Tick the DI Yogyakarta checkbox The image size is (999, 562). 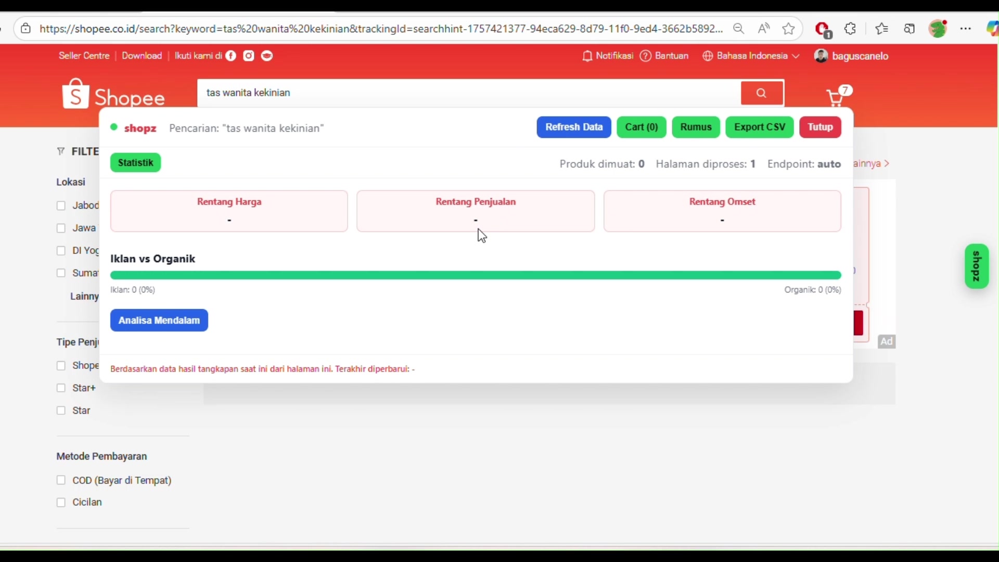pos(61,251)
